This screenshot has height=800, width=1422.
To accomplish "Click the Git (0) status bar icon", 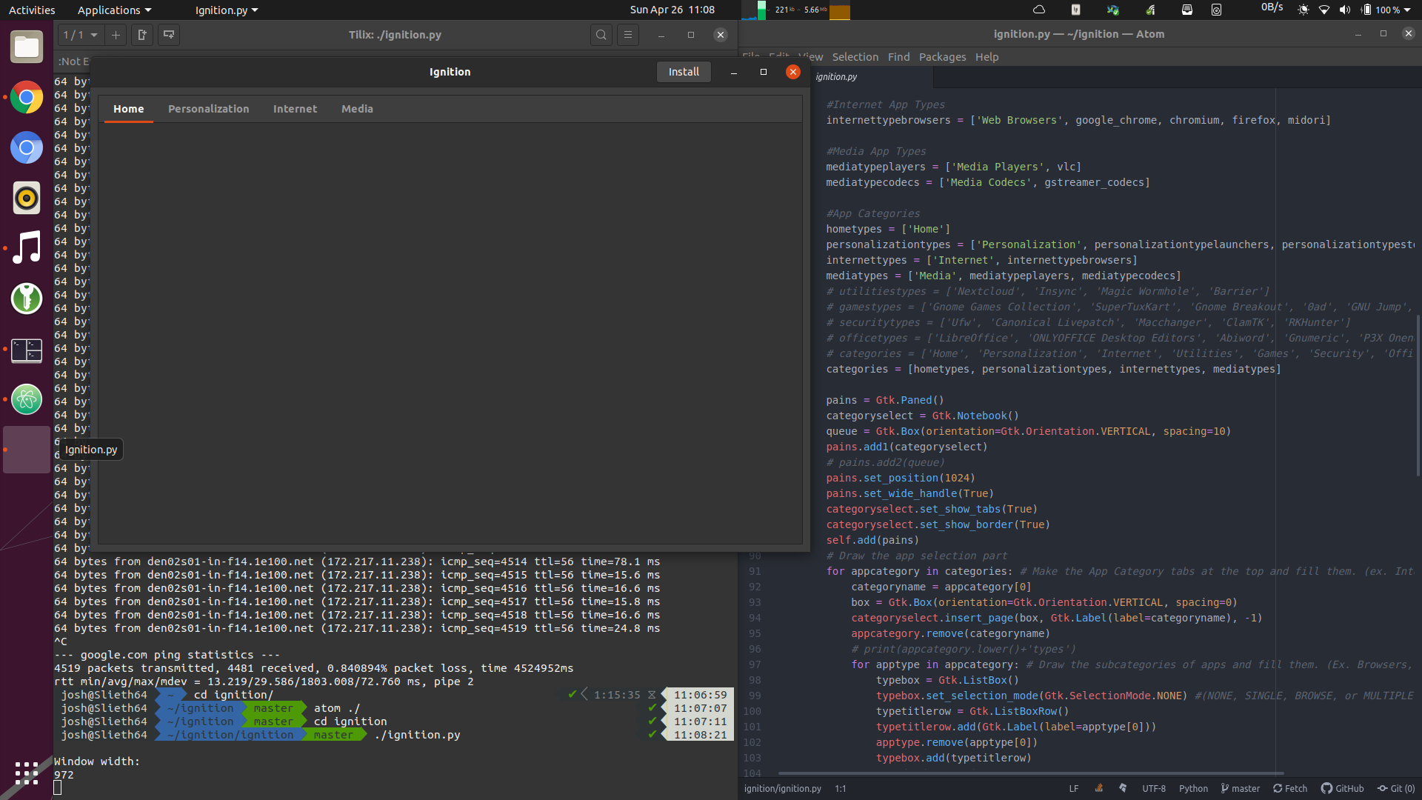I will (x=1395, y=788).
